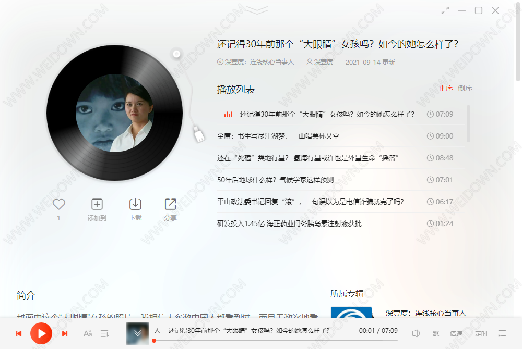The height and width of the screenshot is (349, 522).
Task: Click the 播放列表 heading
Action: (236, 89)
